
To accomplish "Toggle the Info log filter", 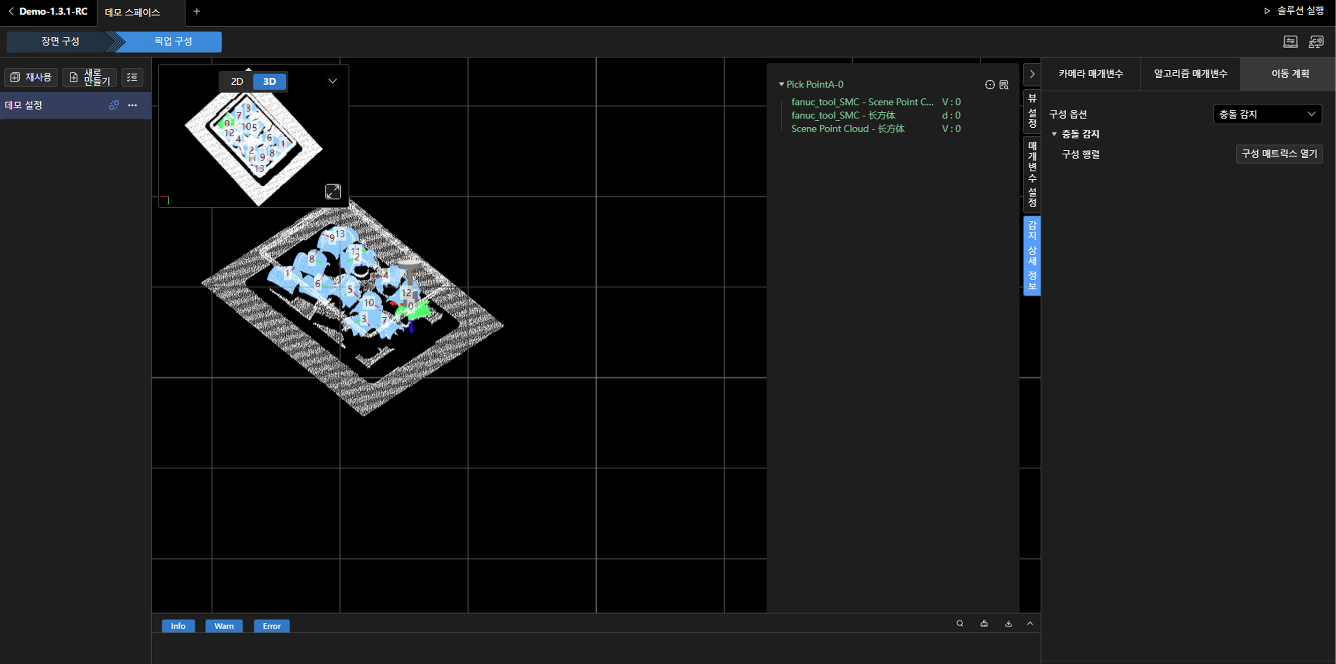I will 178,626.
